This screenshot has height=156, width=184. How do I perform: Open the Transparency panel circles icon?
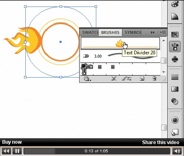175,101
